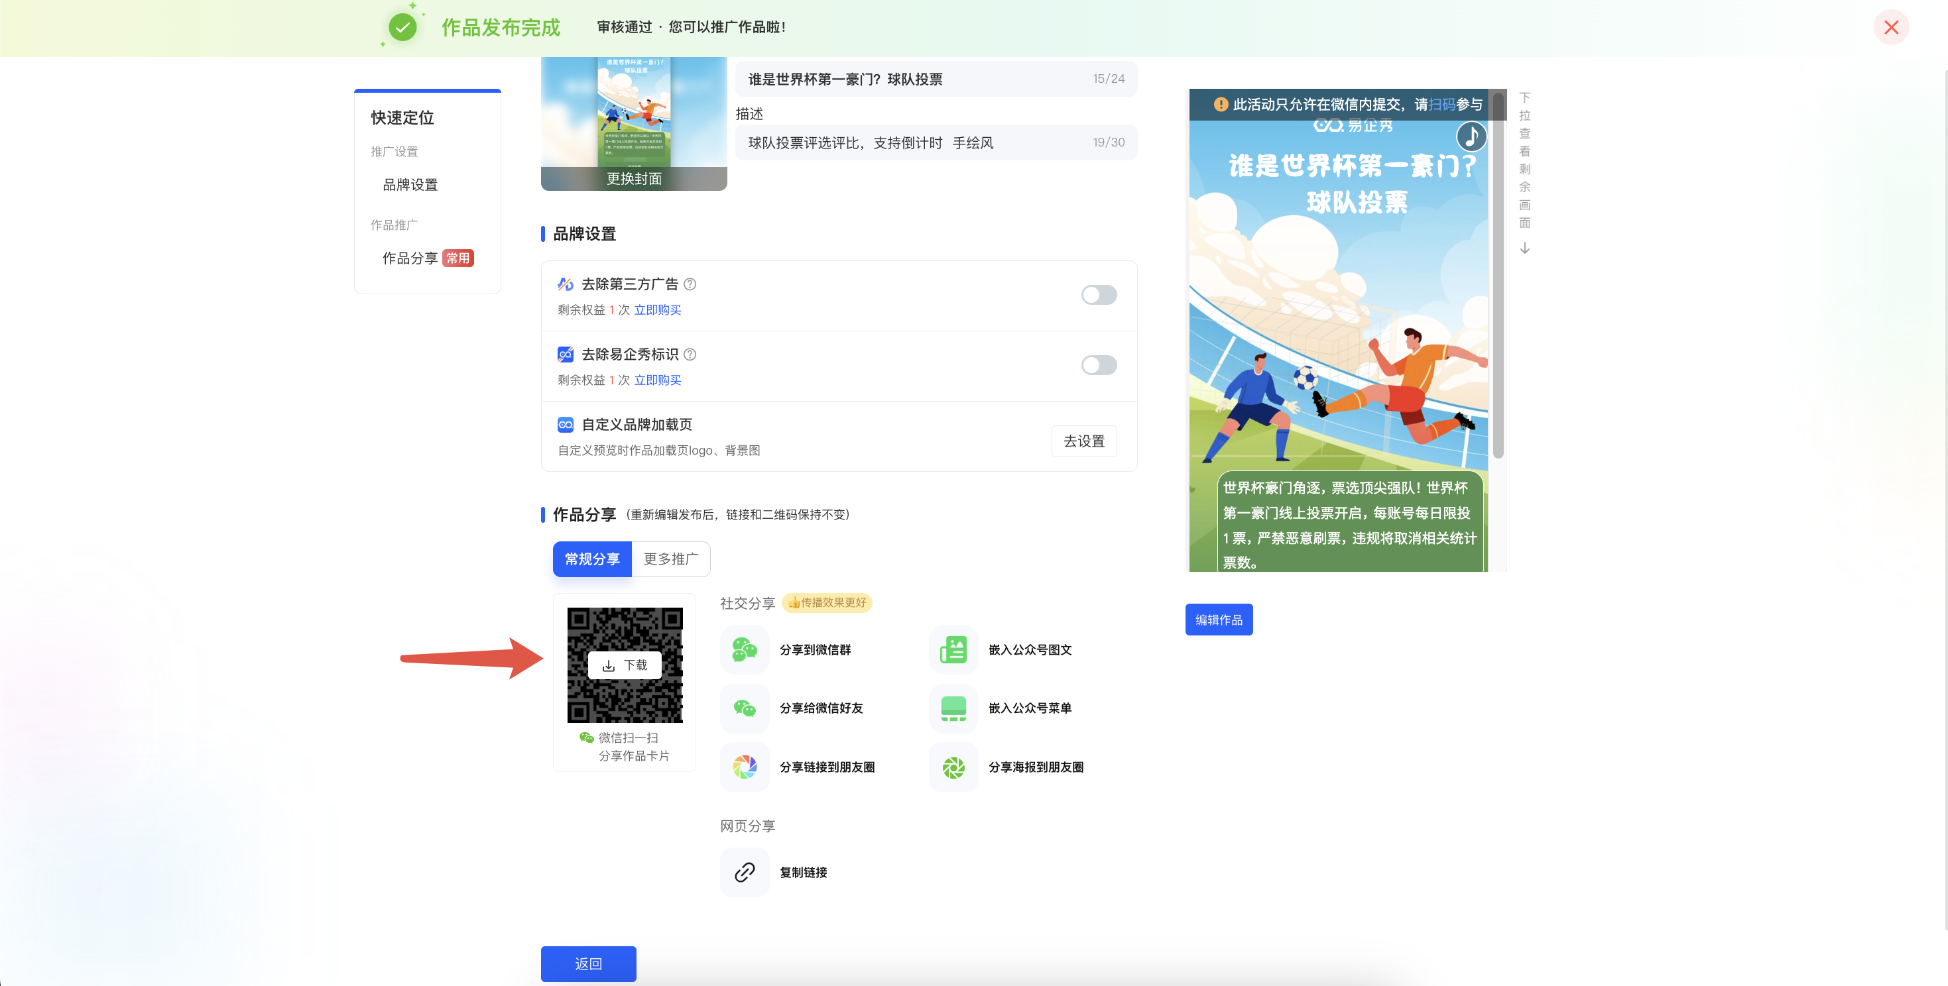This screenshot has width=1948, height=986.
Task: Click 分享海报到朋友圈 label
Action: pyautogui.click(x=1036, y=767)
